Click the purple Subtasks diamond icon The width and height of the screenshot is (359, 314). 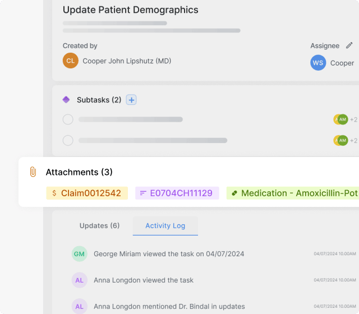click(66, 100)
